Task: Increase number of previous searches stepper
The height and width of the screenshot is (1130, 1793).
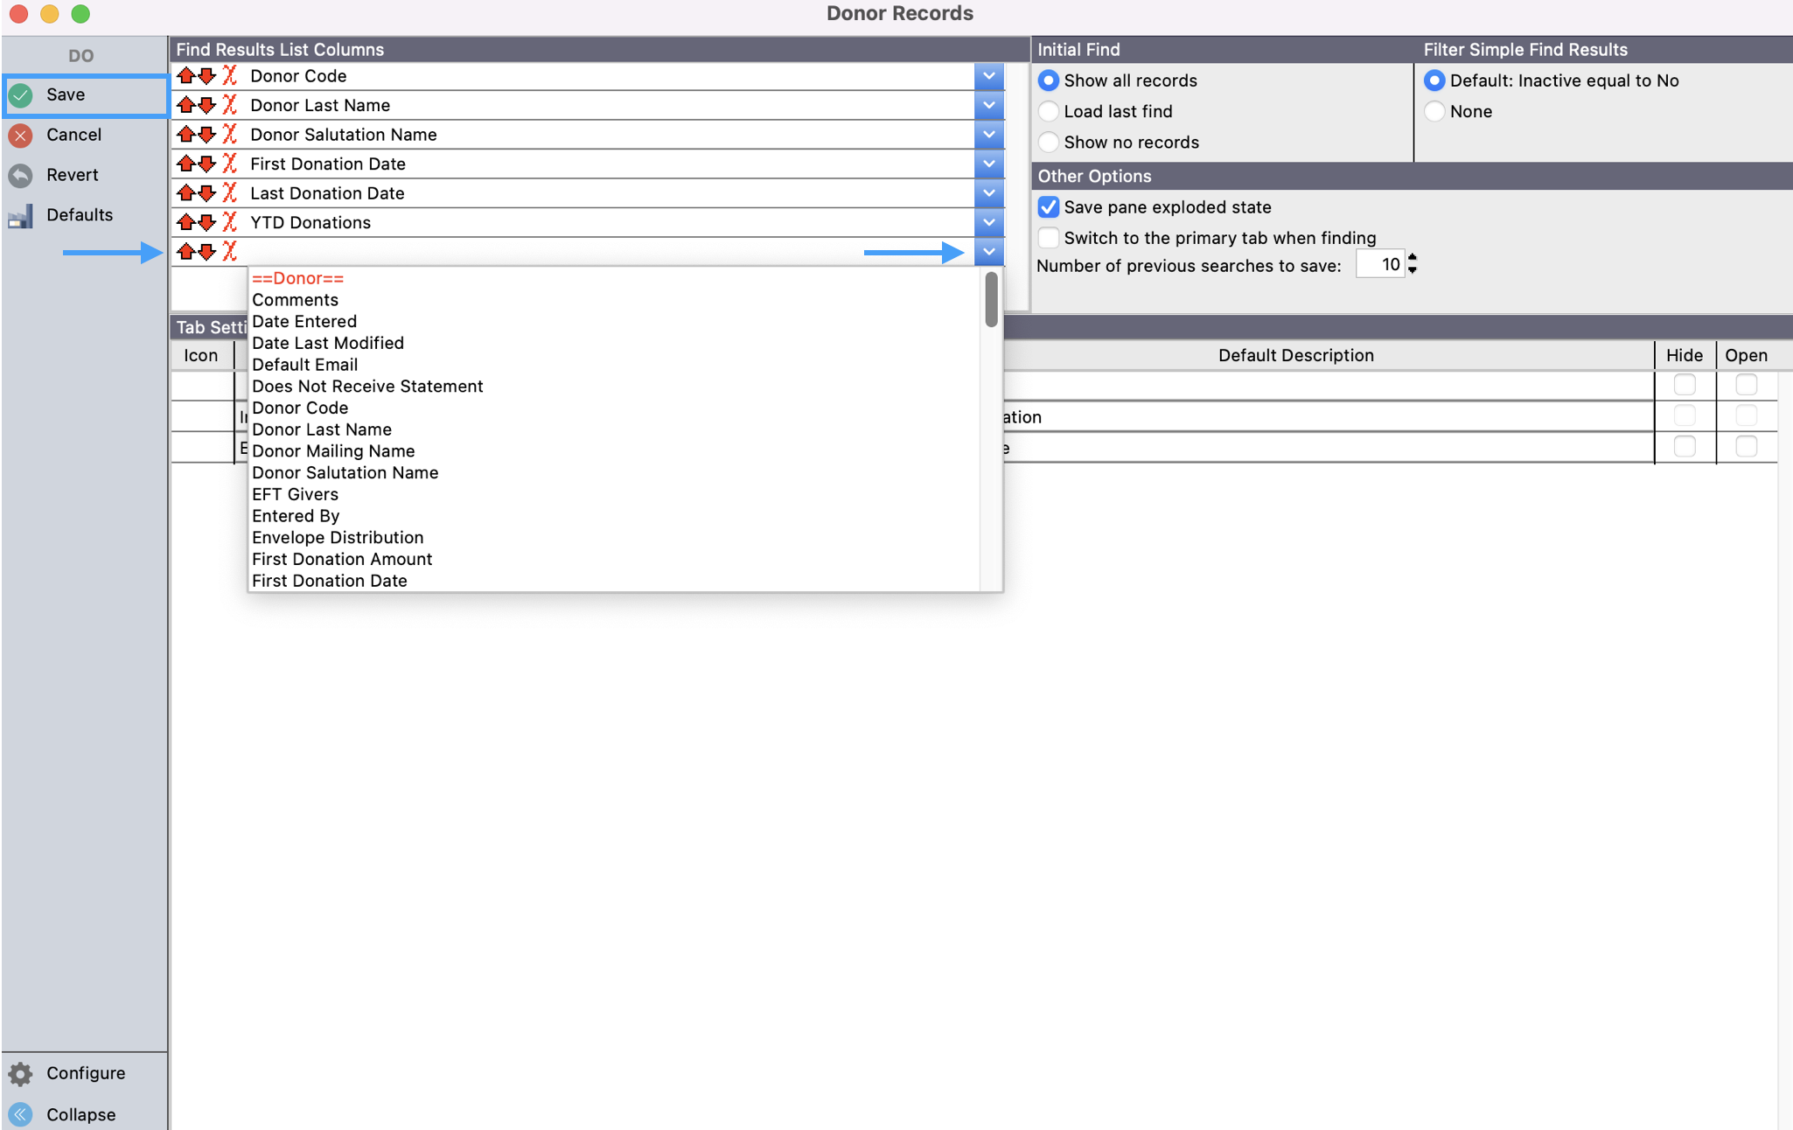Action: (x=1413, y=258)
